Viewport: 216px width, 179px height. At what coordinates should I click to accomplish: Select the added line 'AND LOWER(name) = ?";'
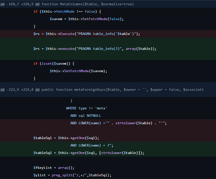[x=108, y=145]
